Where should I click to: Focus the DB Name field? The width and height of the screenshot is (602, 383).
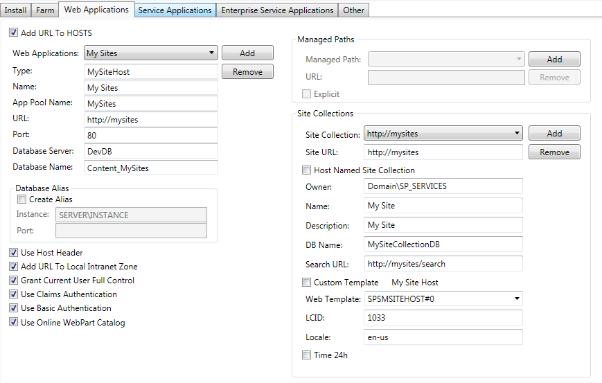[443, 244]
